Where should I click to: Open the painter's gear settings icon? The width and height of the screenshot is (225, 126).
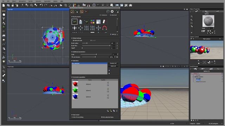click(x=112, y=12)
